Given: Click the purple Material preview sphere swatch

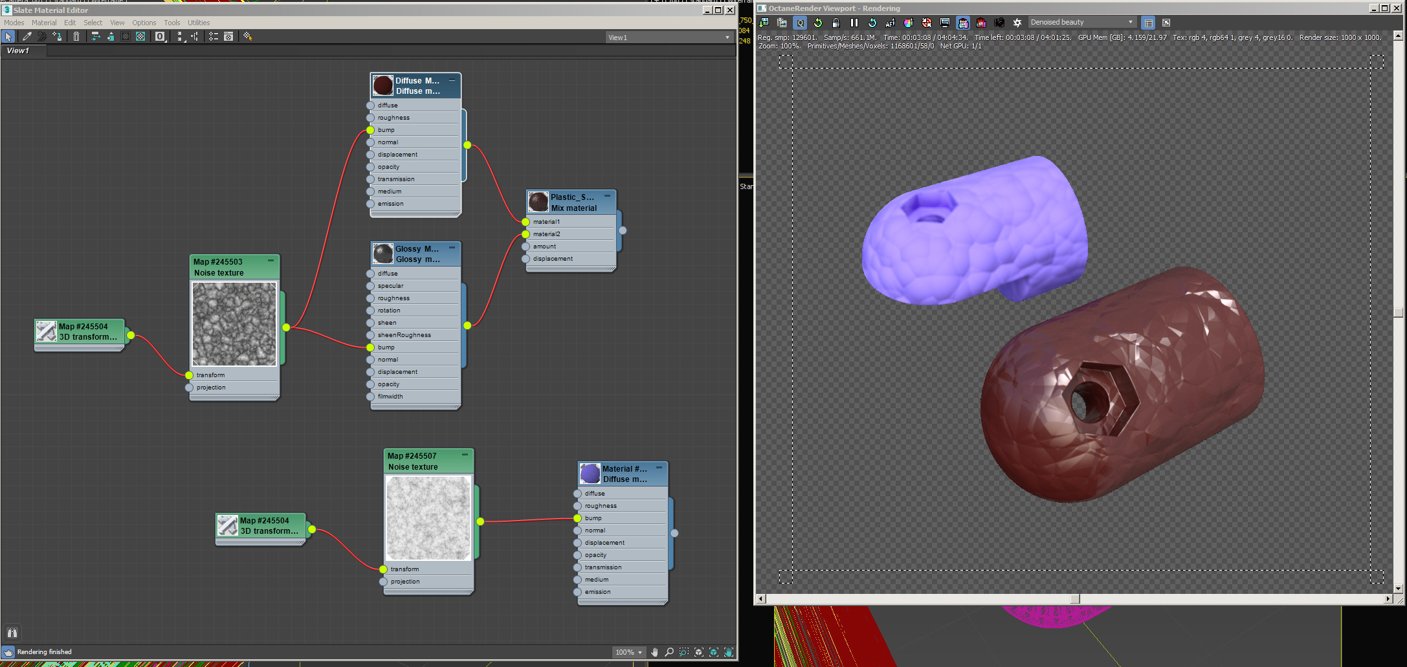Looking at the screenshot, I should click(x=590, y=474).
